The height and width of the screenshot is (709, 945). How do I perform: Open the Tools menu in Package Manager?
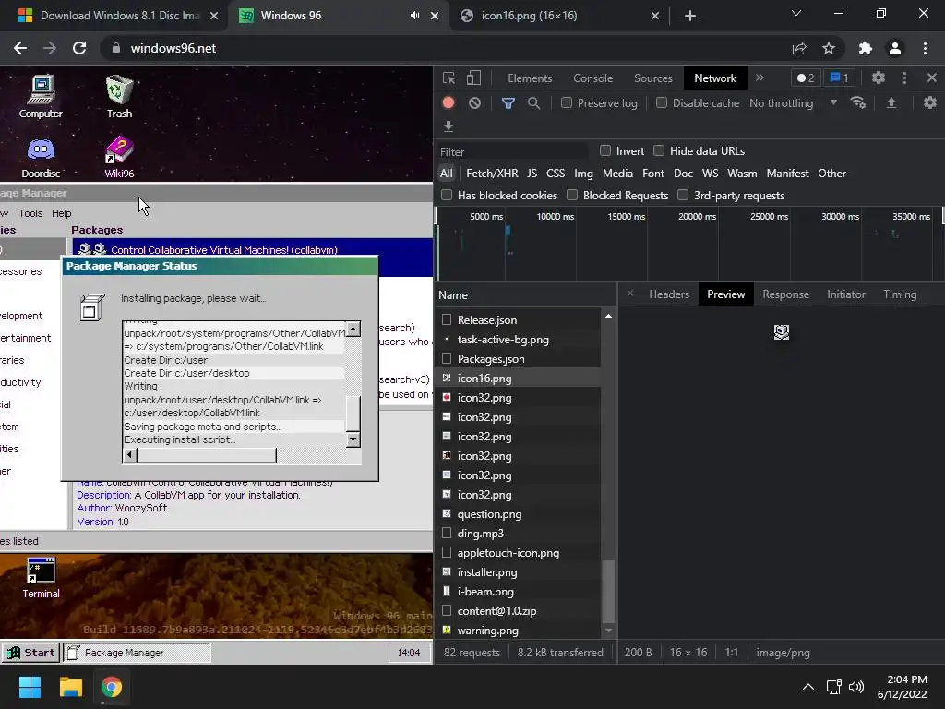click(30, 213)
